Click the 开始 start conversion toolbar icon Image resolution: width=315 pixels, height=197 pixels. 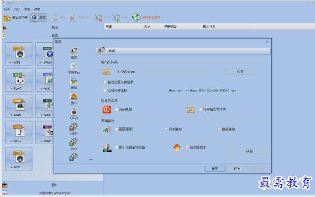point(116,18)
